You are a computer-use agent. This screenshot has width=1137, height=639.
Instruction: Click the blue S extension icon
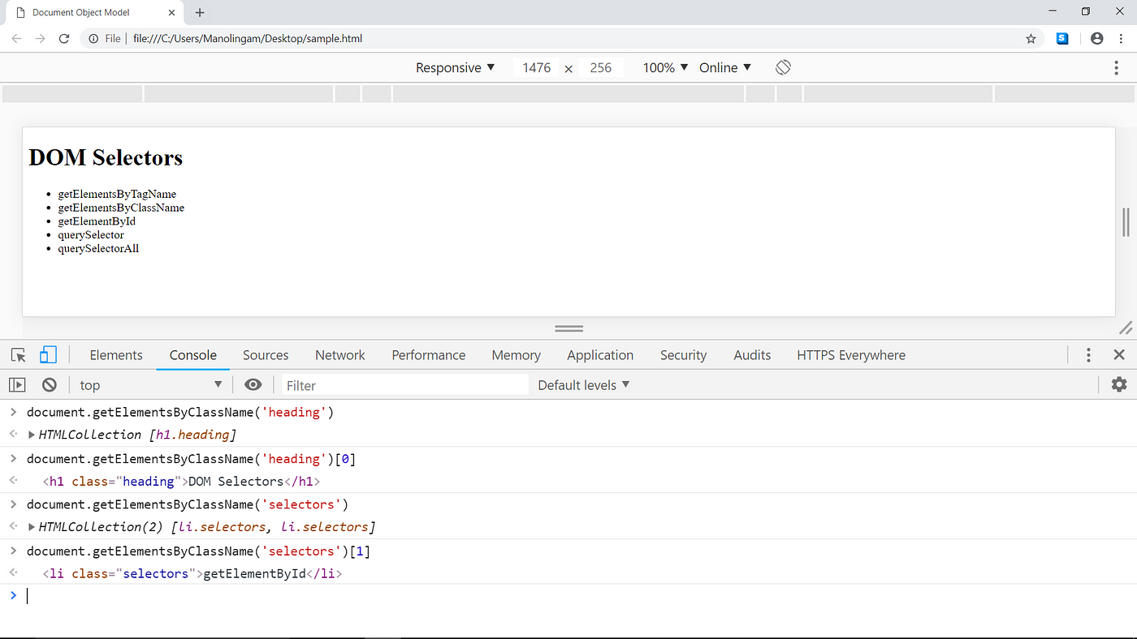tap(1062, 38)
